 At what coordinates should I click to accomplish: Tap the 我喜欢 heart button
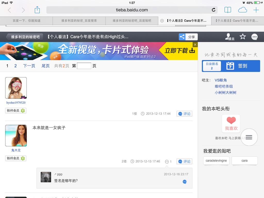(x=231, y=123)
